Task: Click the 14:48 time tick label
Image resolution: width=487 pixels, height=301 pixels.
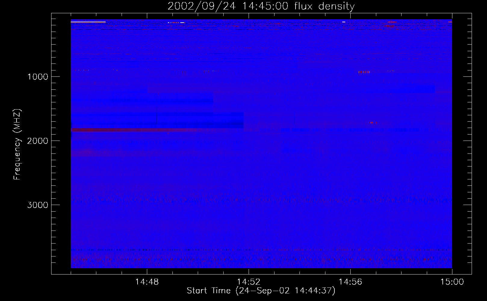Action: [147, 282]
